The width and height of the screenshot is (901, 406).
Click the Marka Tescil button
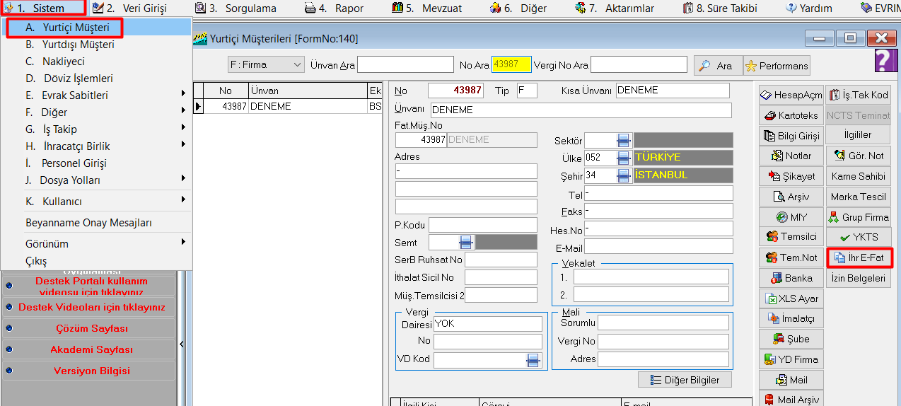859,197
